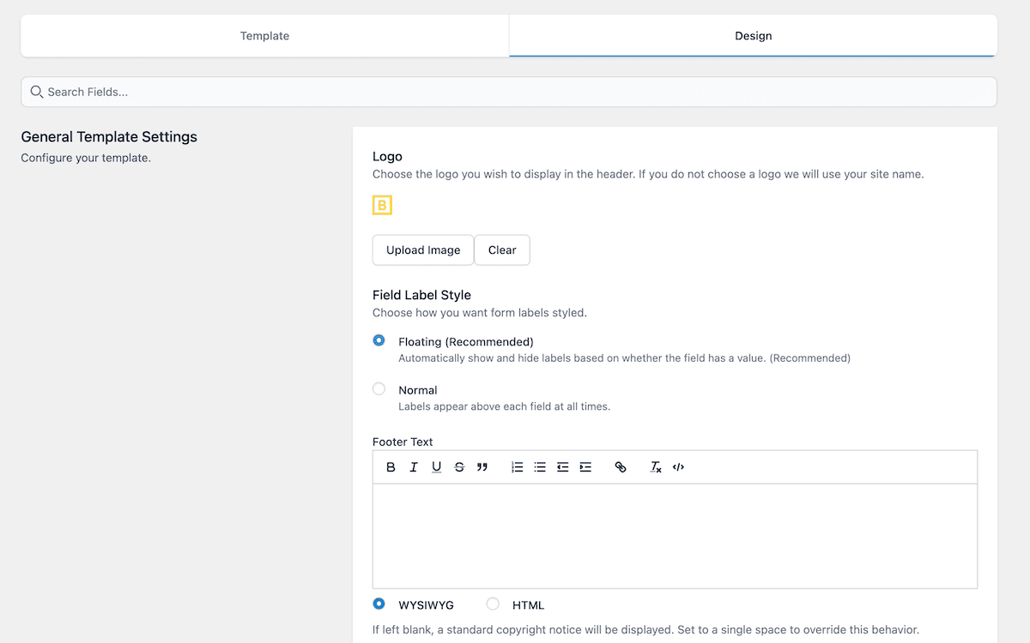Image resolution: width=1030 pixels, height=643 pixels.
Task: Click the underline formatting icon
Action: pyautogui.click(x=436, y=467)
